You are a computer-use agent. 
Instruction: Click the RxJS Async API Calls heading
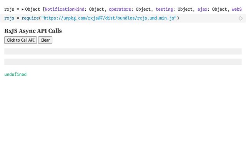tap(33, 31)
